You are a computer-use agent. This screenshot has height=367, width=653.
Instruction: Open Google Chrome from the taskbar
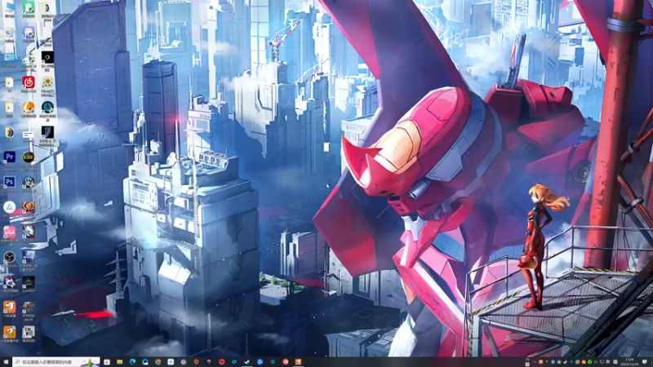pos(158,362)
